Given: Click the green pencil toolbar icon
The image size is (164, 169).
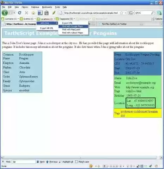Looking at the screenshot, I should pyautogui.click(x=54, y=13).
